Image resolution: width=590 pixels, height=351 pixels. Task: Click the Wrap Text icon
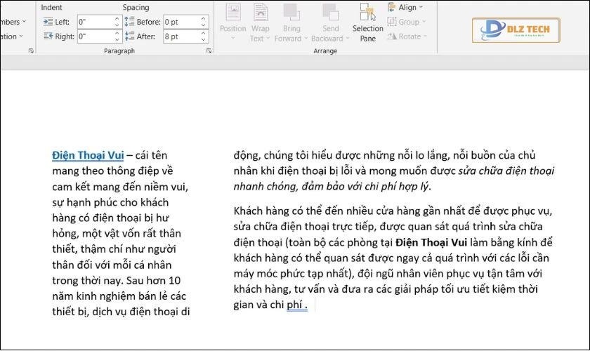pos(260,13)
